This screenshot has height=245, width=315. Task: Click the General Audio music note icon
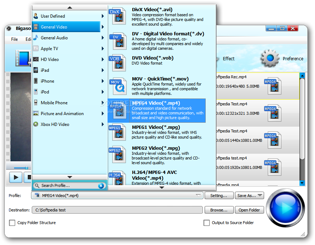click(x=36, y=38)
